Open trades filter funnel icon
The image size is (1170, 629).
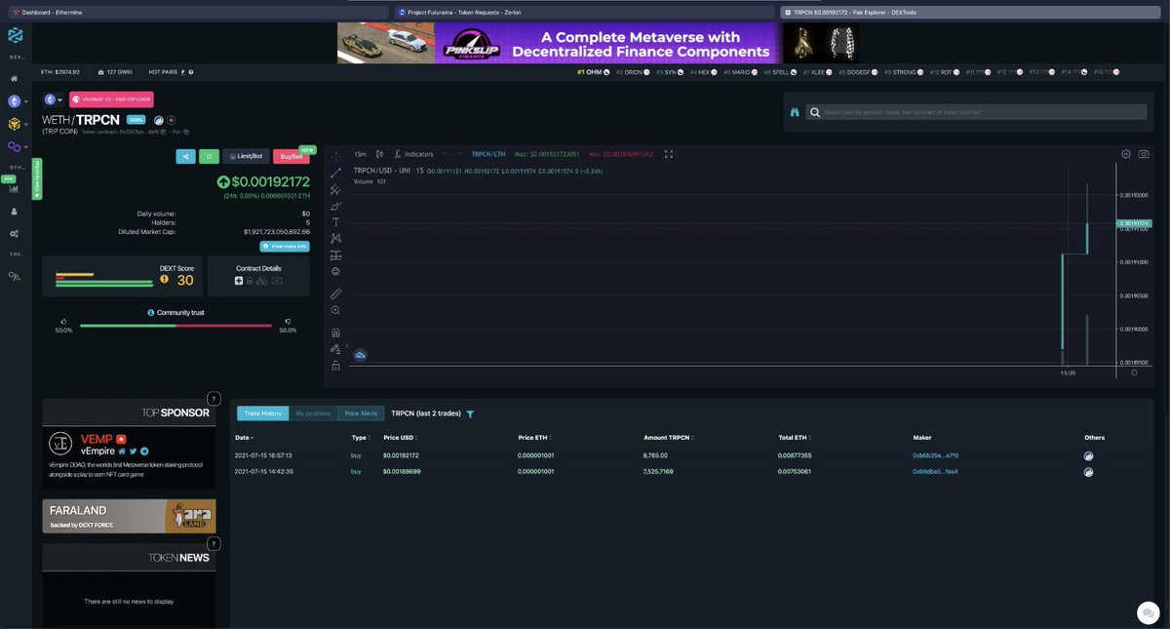tap(470, 414)
